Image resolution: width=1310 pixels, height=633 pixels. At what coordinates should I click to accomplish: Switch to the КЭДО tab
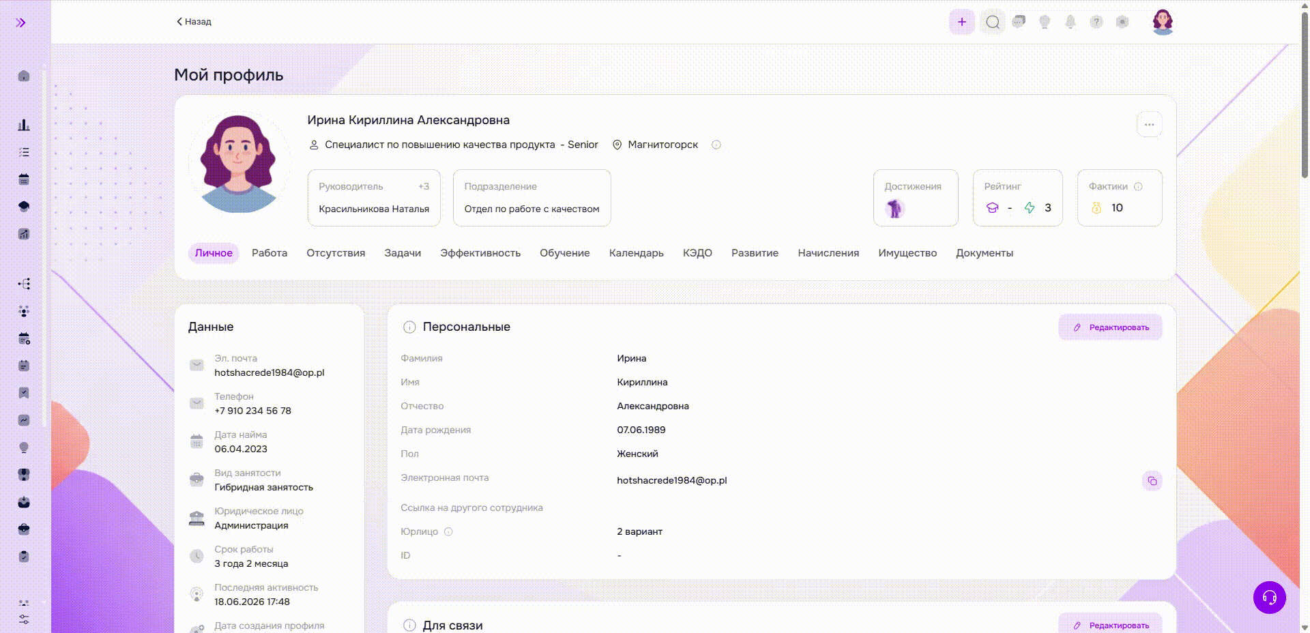(697, 253)
